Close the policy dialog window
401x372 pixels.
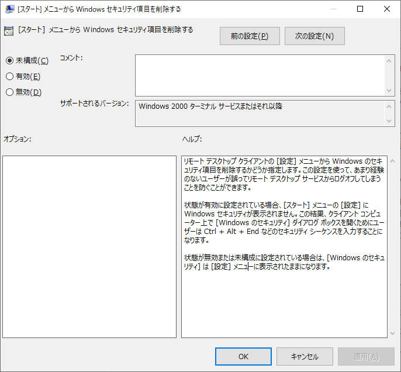tap(387, 9)
